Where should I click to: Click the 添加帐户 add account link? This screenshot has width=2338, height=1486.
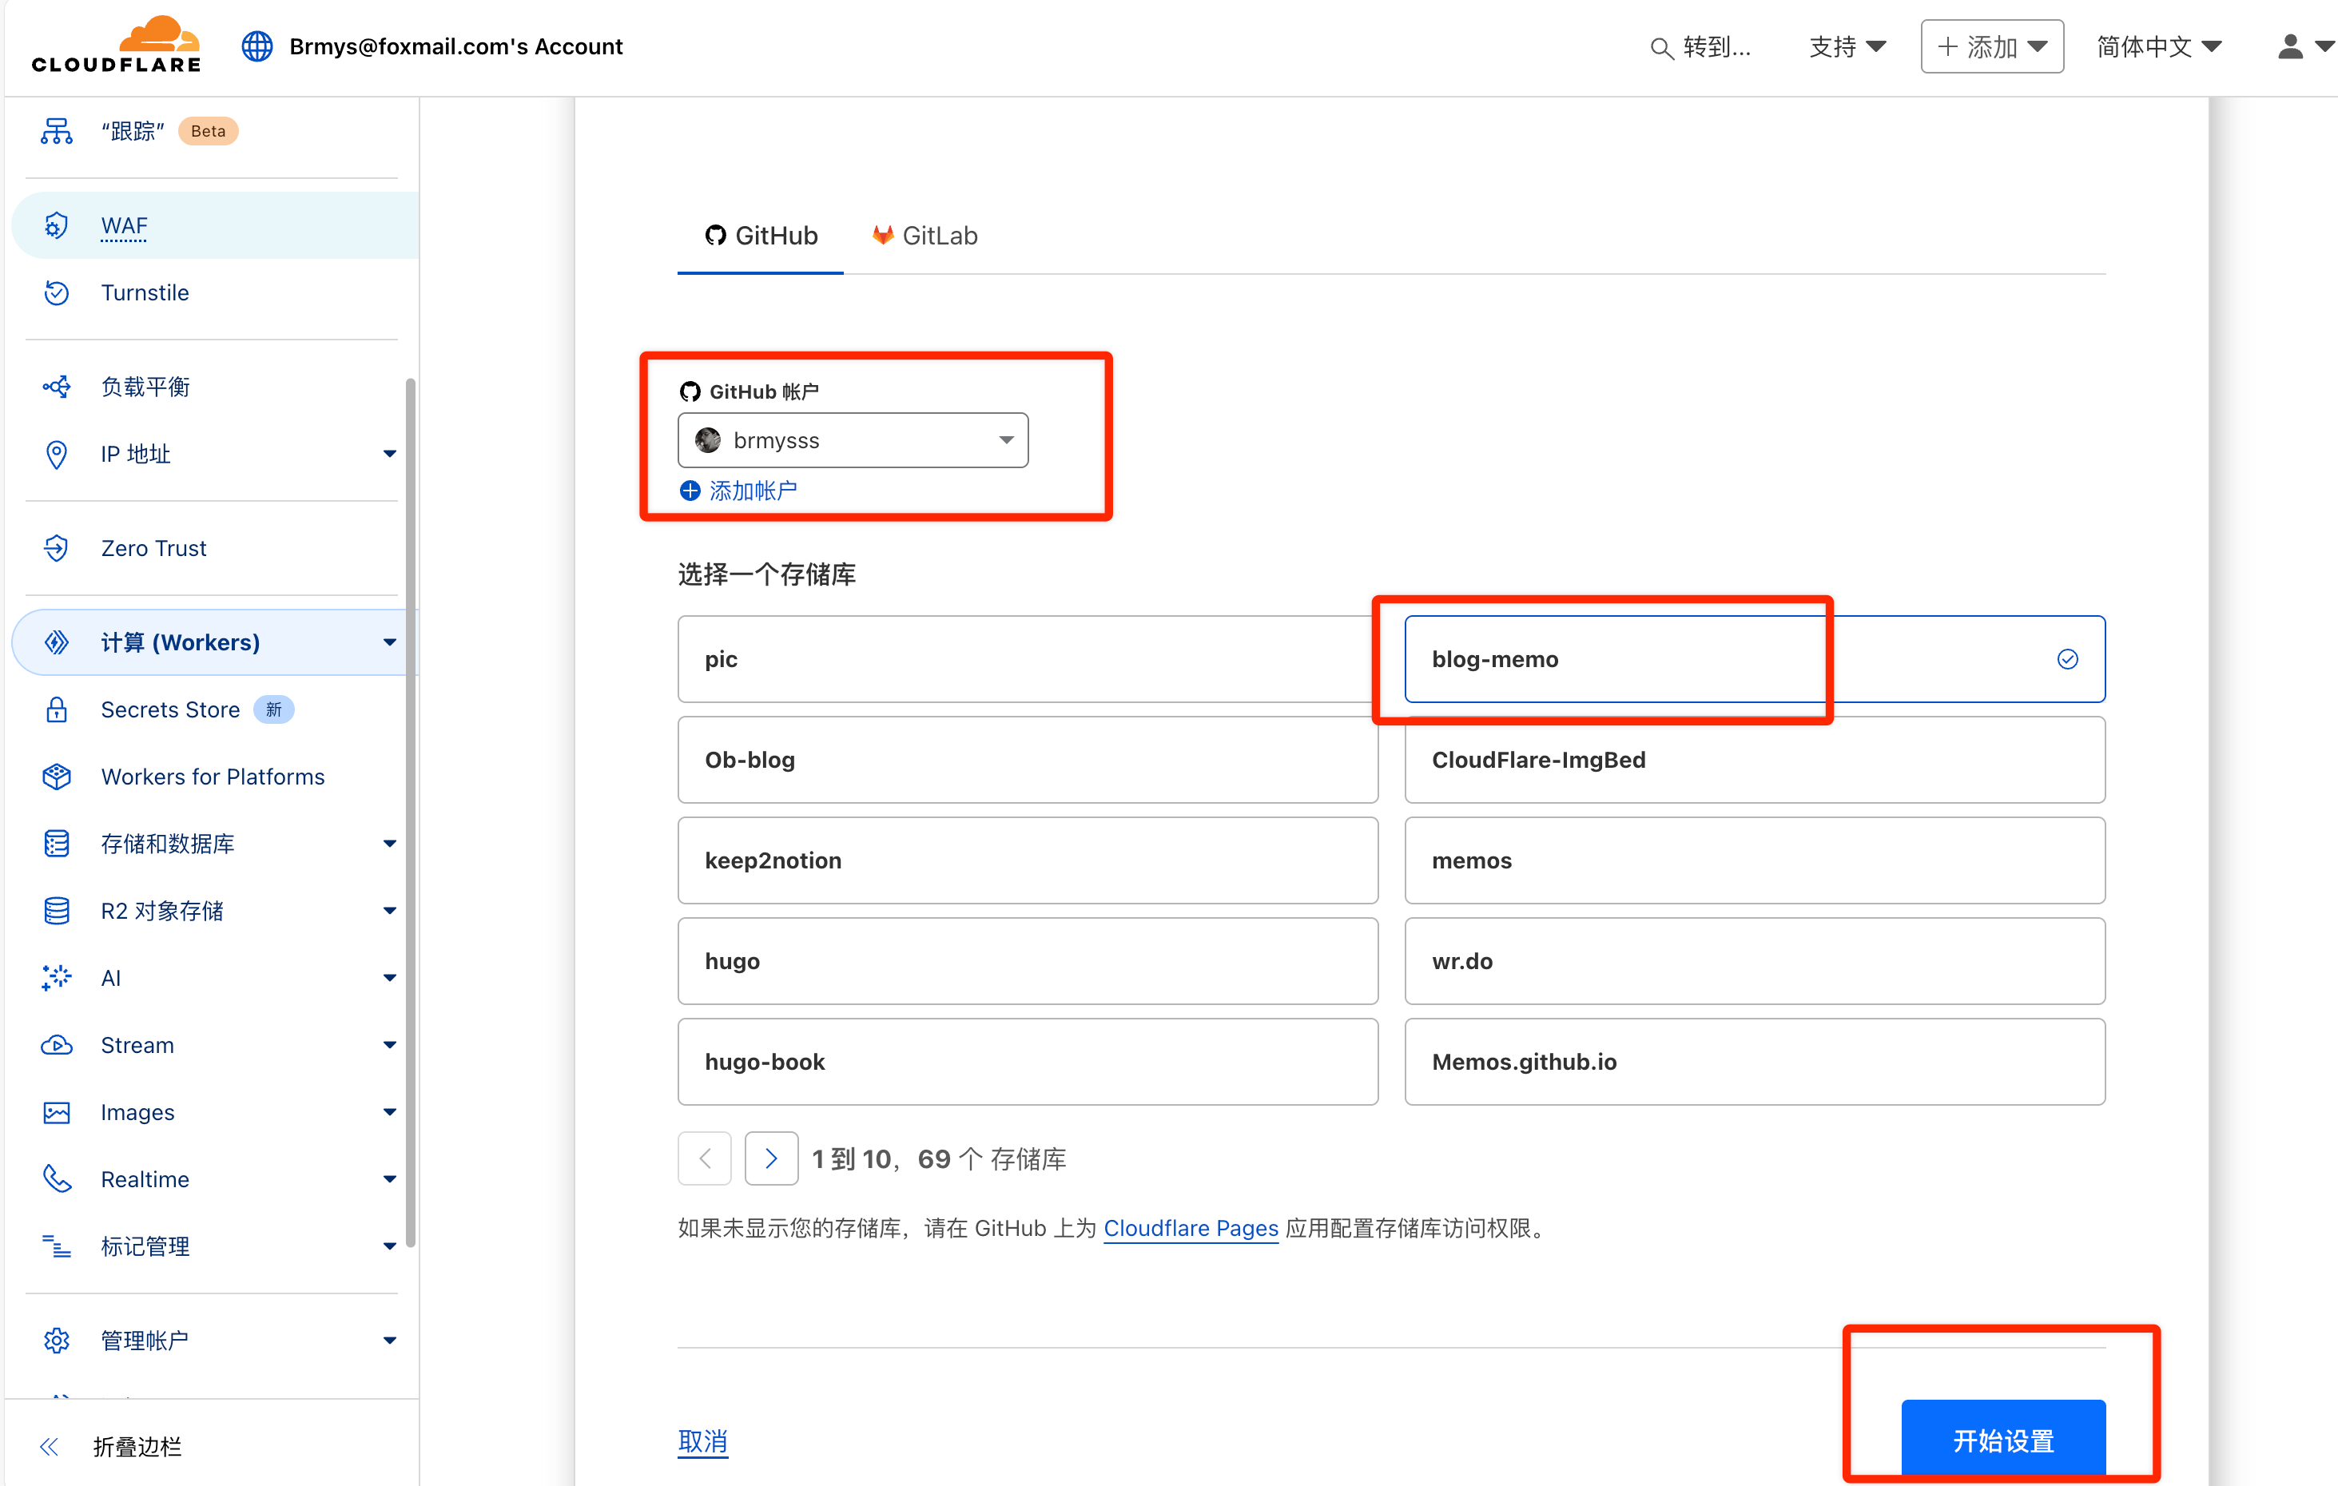753,491
